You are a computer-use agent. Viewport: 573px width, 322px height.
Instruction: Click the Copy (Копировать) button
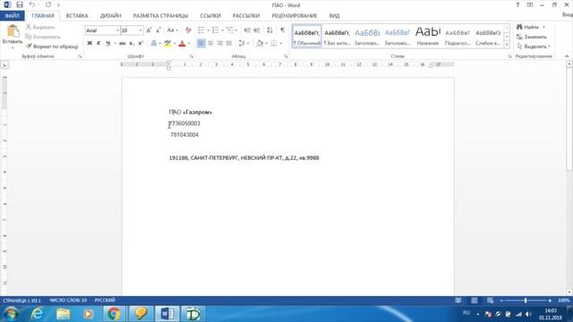pos(43,37)
